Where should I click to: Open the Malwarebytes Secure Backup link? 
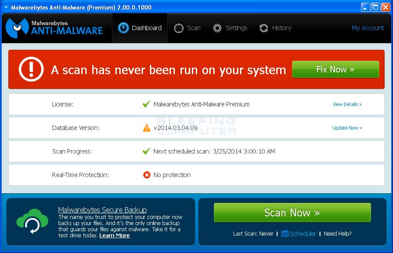click(x=102, y=210)
